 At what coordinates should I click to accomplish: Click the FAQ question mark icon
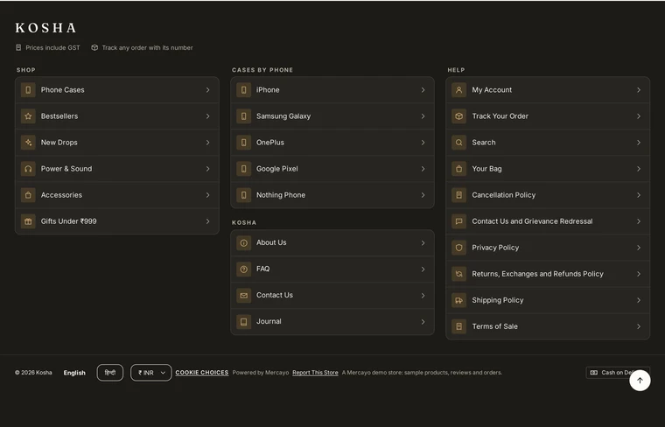pyautogui.click(x=243, y=269)
